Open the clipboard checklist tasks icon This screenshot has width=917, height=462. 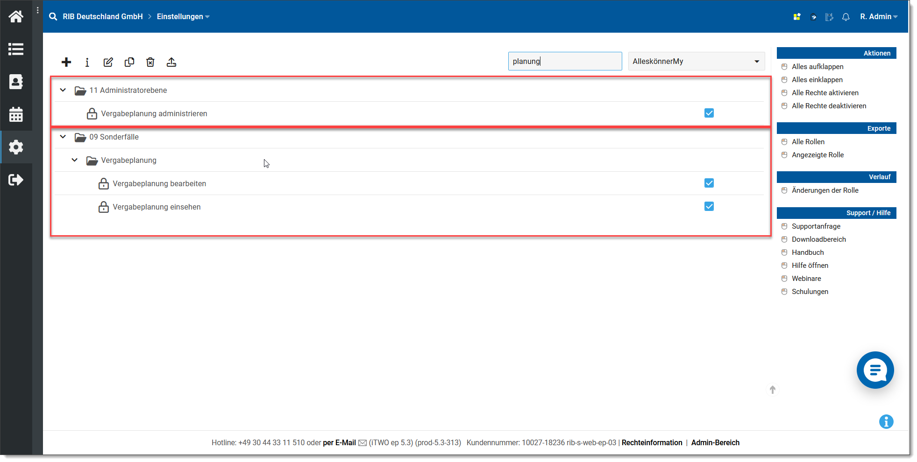click(x=813, y=17)
